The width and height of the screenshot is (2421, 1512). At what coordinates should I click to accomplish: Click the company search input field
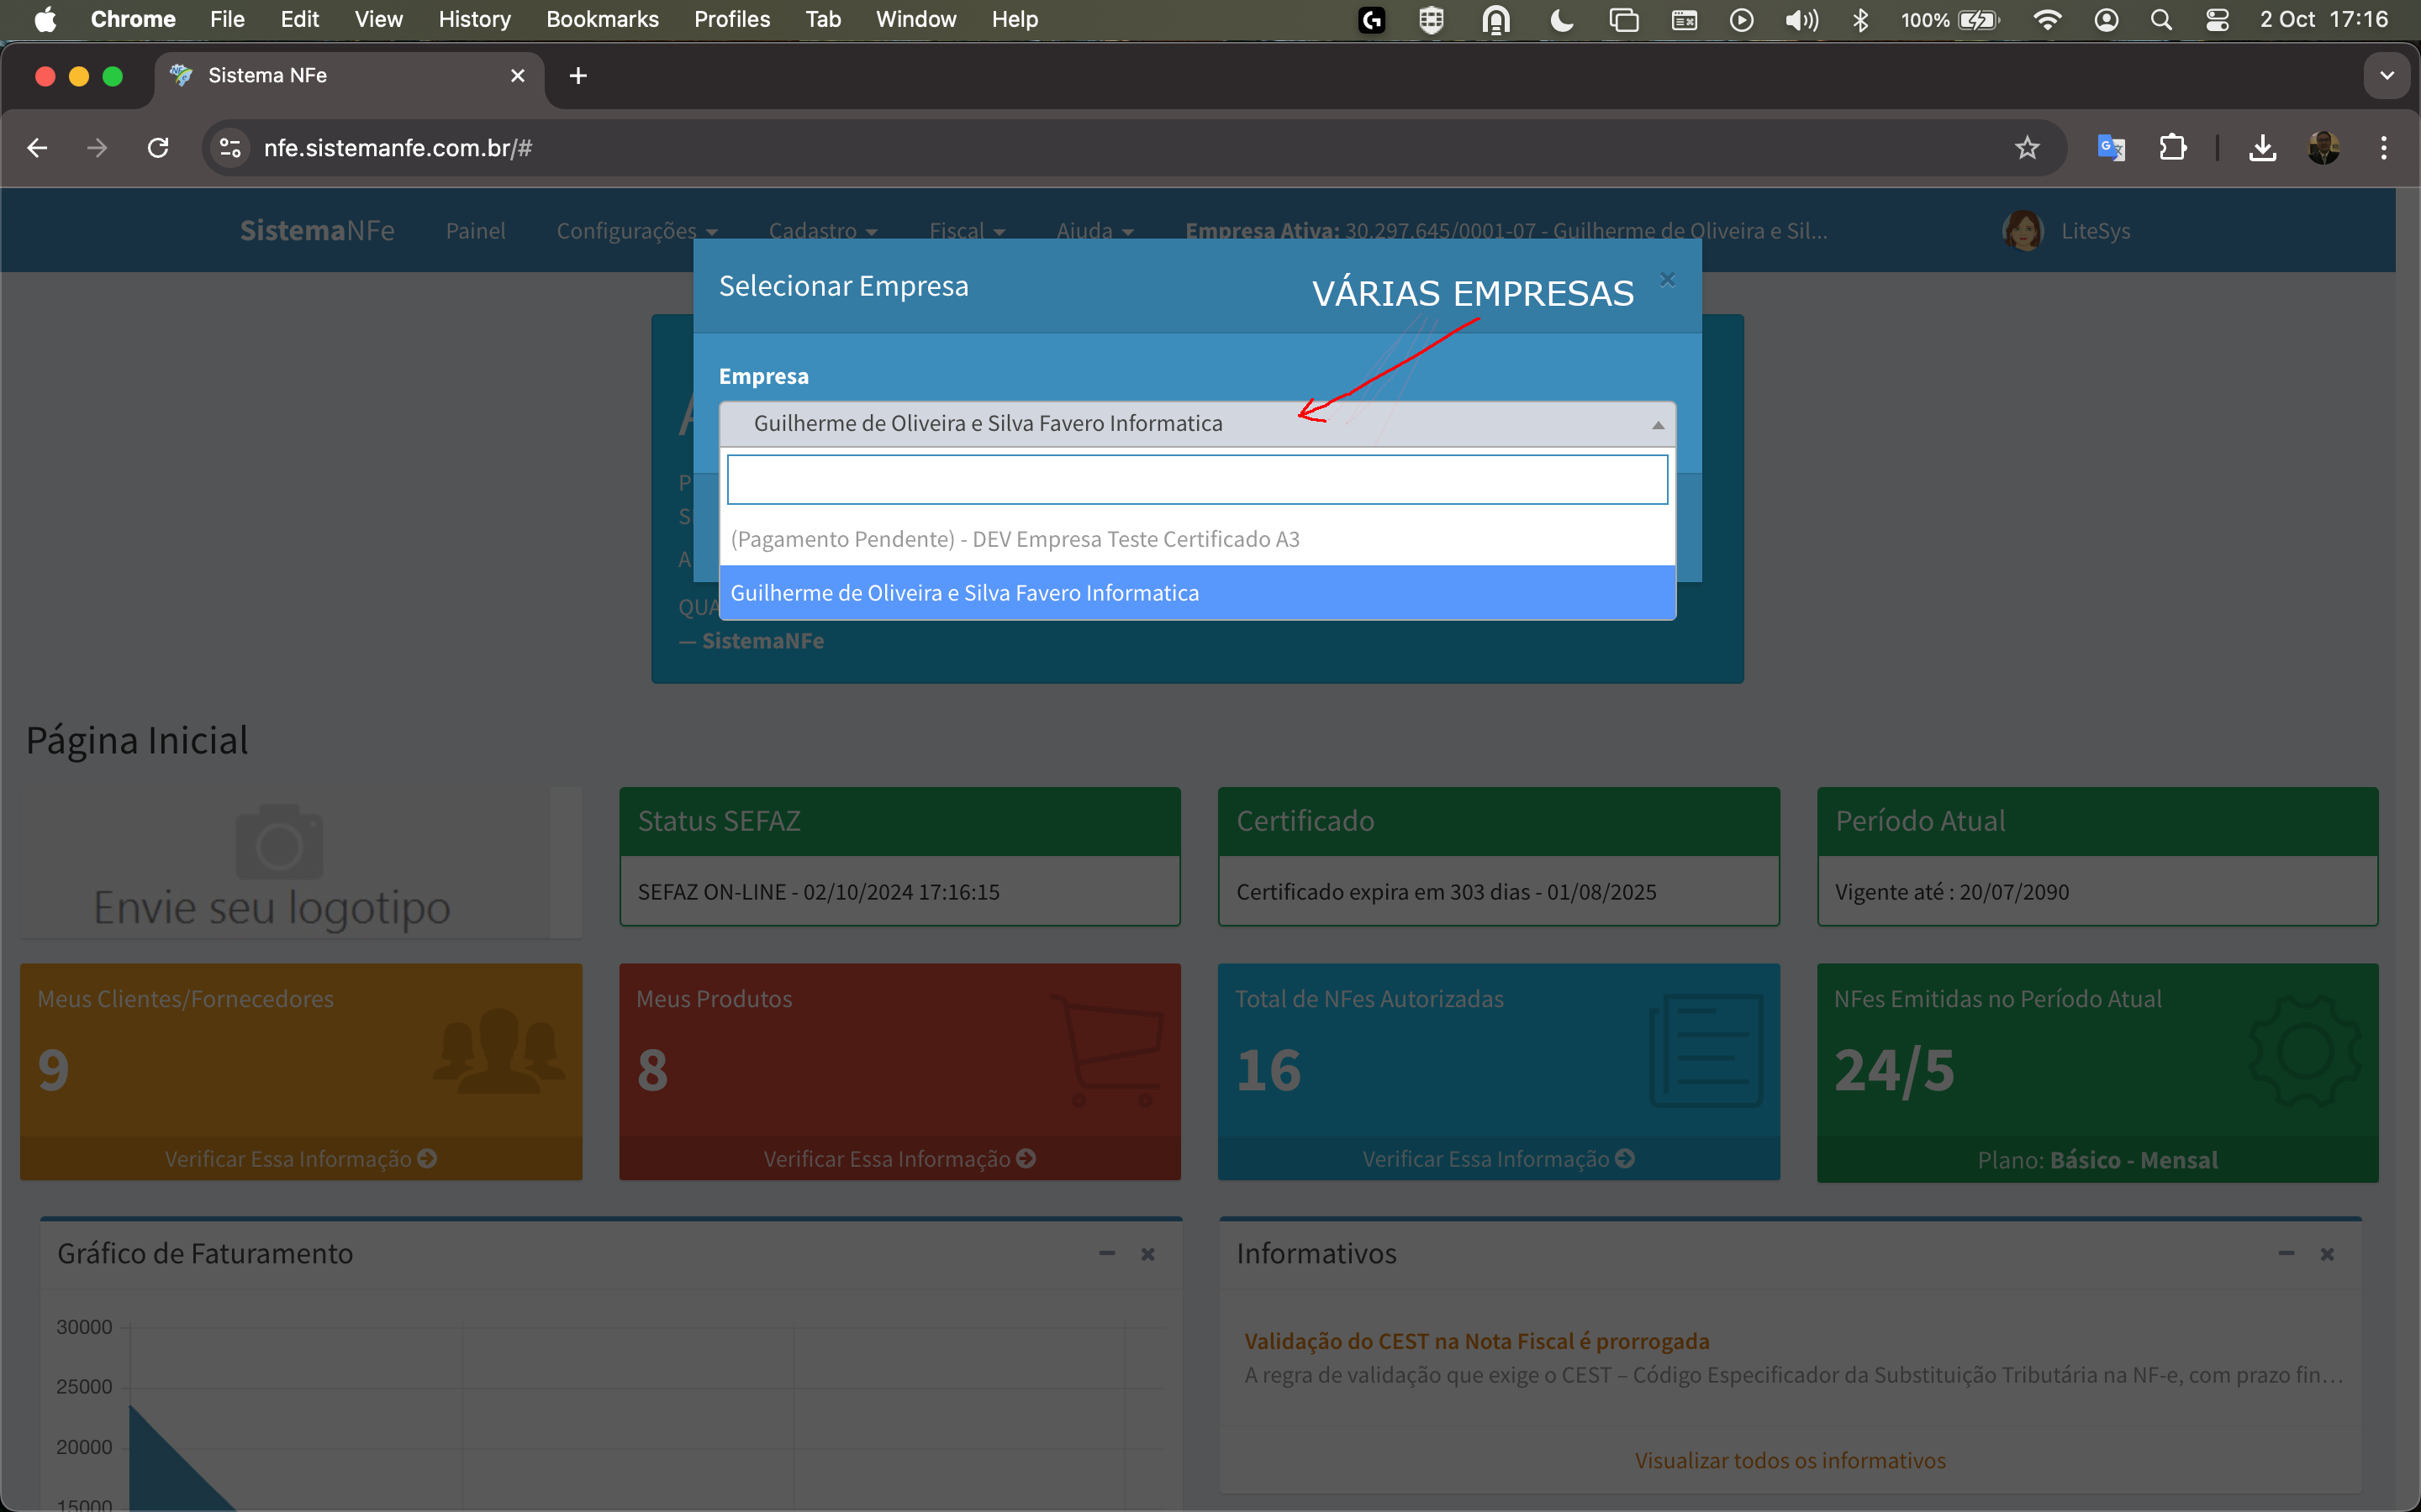[1196, 479]
